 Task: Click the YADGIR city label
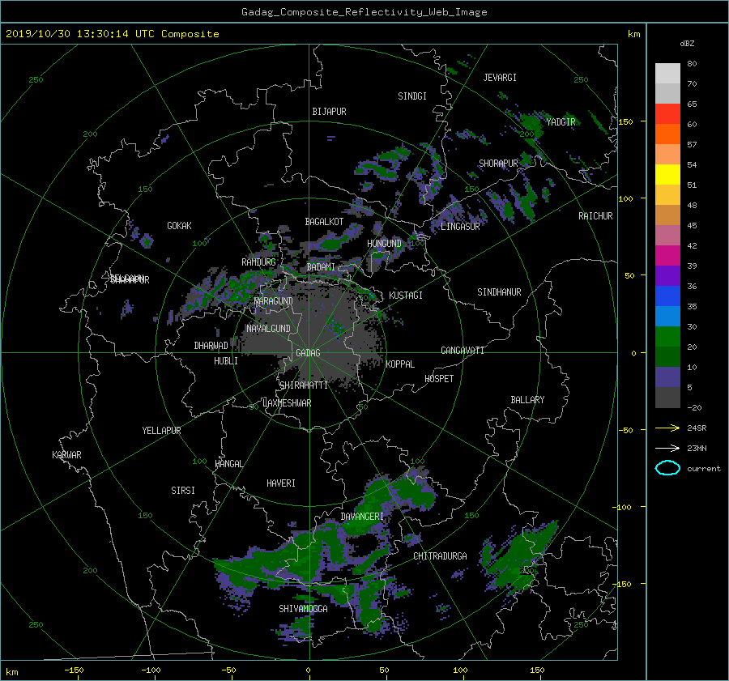(561, 122)
